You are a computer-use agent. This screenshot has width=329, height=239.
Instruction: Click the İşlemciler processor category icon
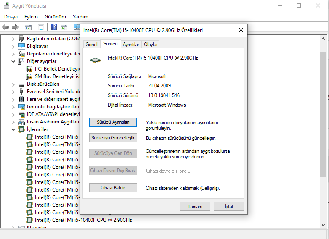click(x=21, y=129)
